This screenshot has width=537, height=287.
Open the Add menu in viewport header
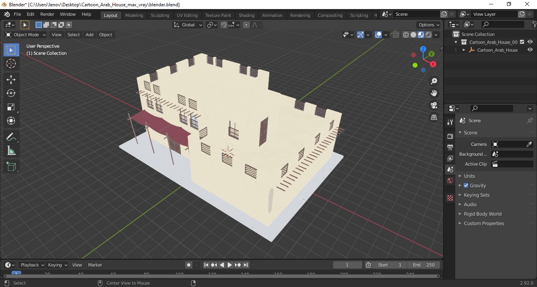point(90,35)
